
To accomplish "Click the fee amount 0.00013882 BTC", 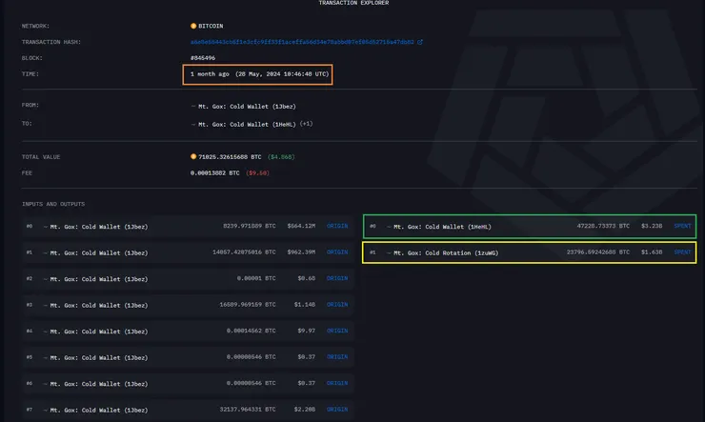I will (x=215, y=173).
